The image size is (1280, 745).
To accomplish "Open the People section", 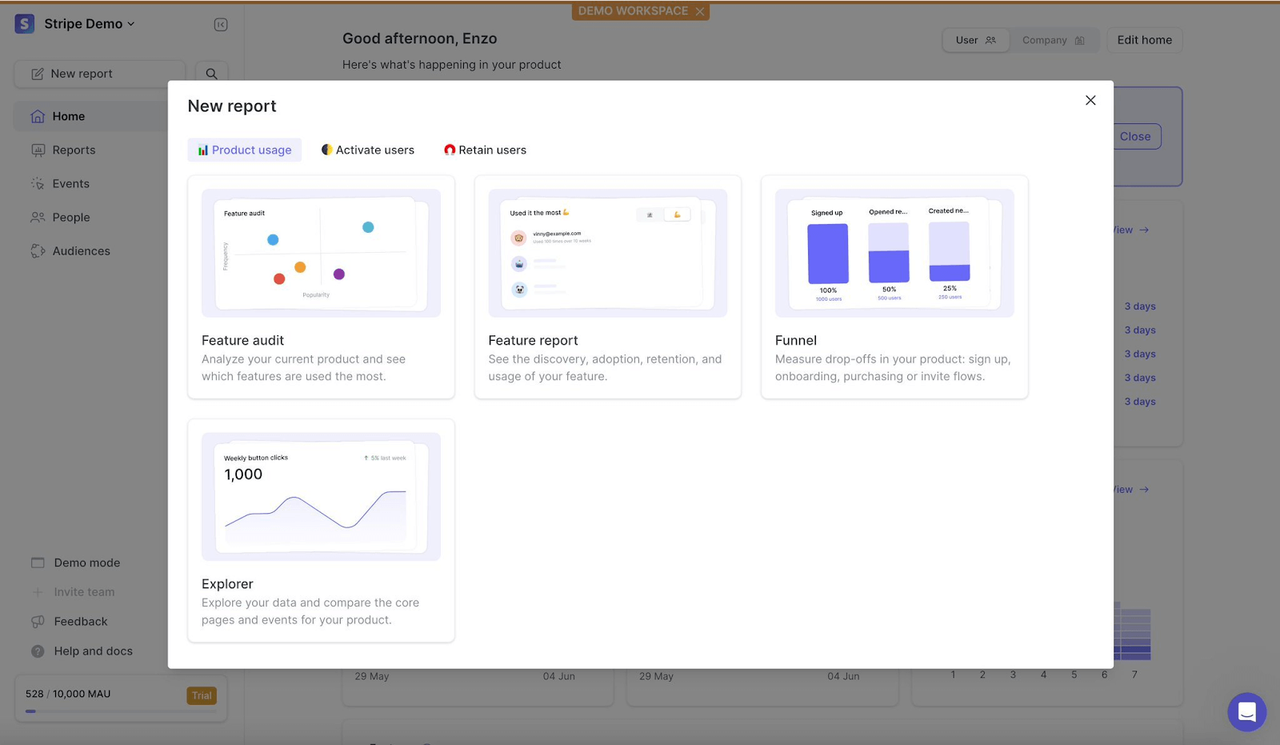I will (70, 217).
